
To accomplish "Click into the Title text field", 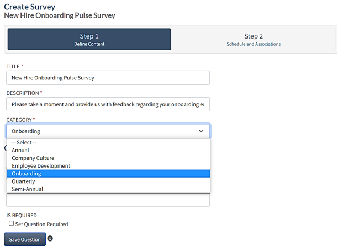I will click(108, 78).
